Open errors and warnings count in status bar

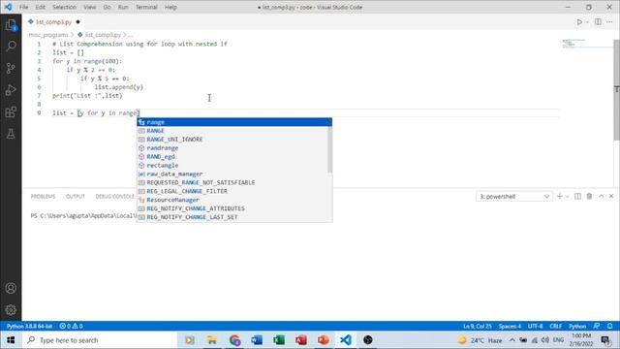[x=71, y=327]
